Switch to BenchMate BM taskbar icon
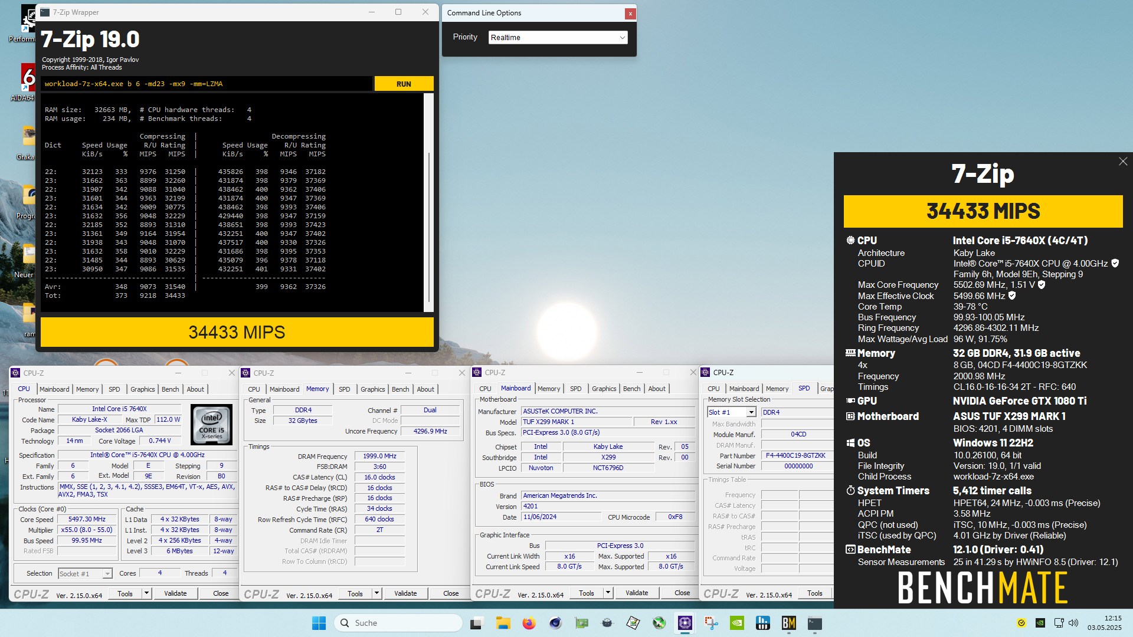The width and height of the screenshot is (1133, 637). 789,623
